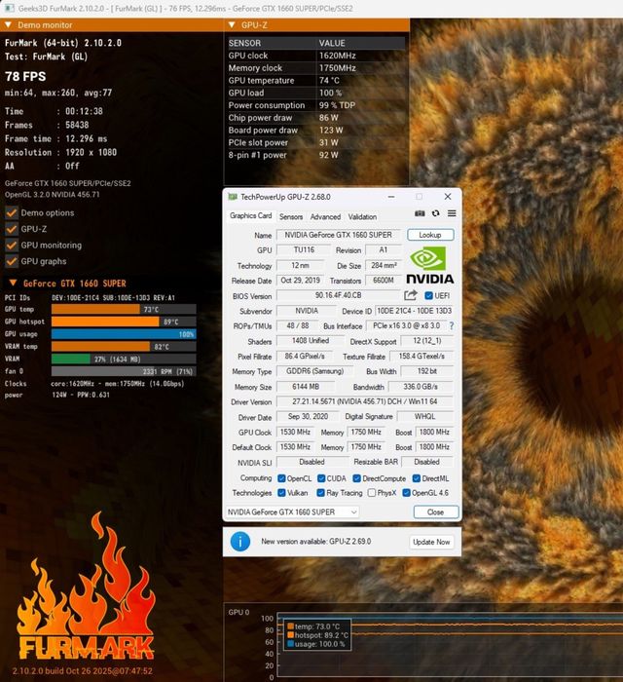The width and height of the screenshot is (623, 682).
Task: Click the FurMark flame logo
Action: pos(85,587)
